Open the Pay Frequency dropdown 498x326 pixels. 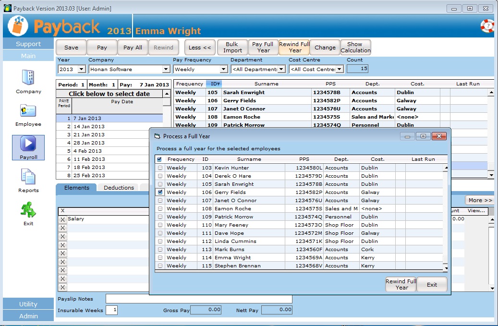pos(223,70)
